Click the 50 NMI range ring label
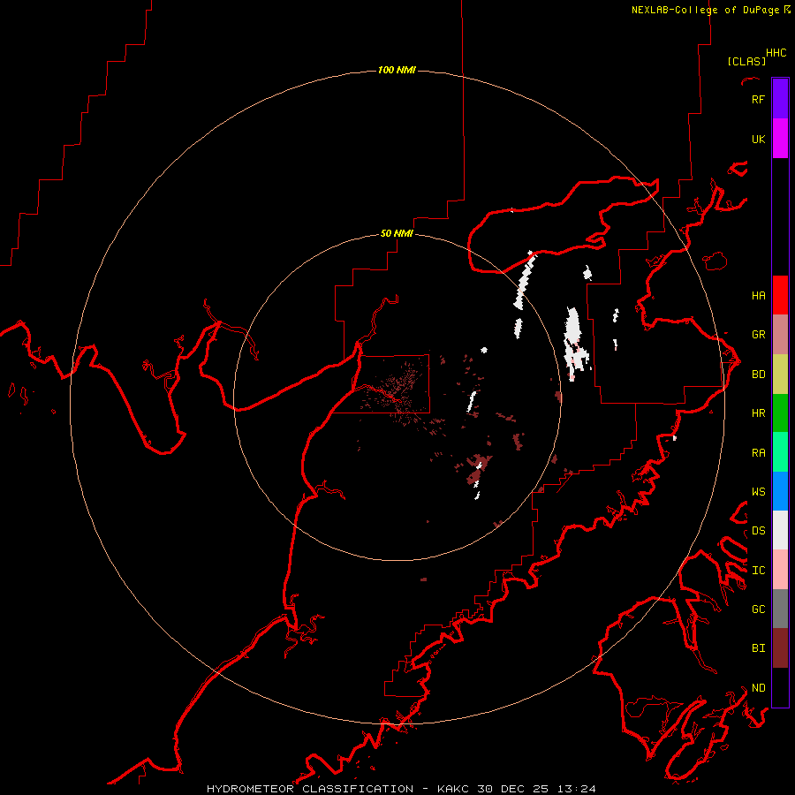Image resolution: width=795 pixels, height=795 pixels. click(x=397, y=233)
